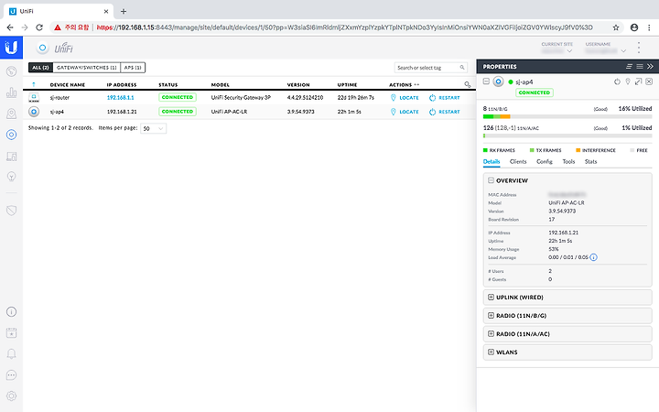Click the magnifier icon in table header

(468, 84)
